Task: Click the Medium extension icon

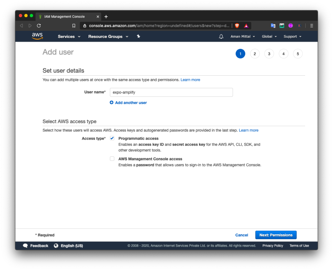Action: pos(282,25)
